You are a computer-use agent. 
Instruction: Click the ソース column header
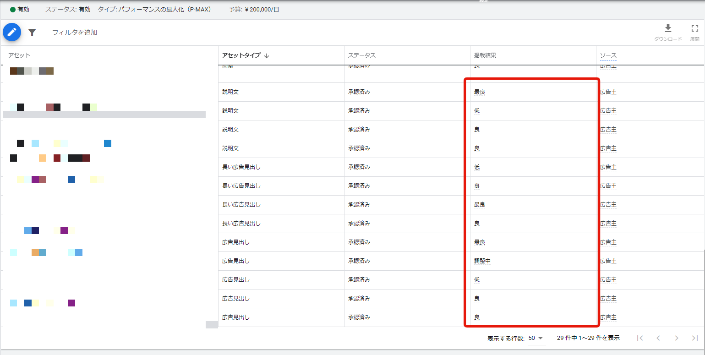(x=608, y=55)
